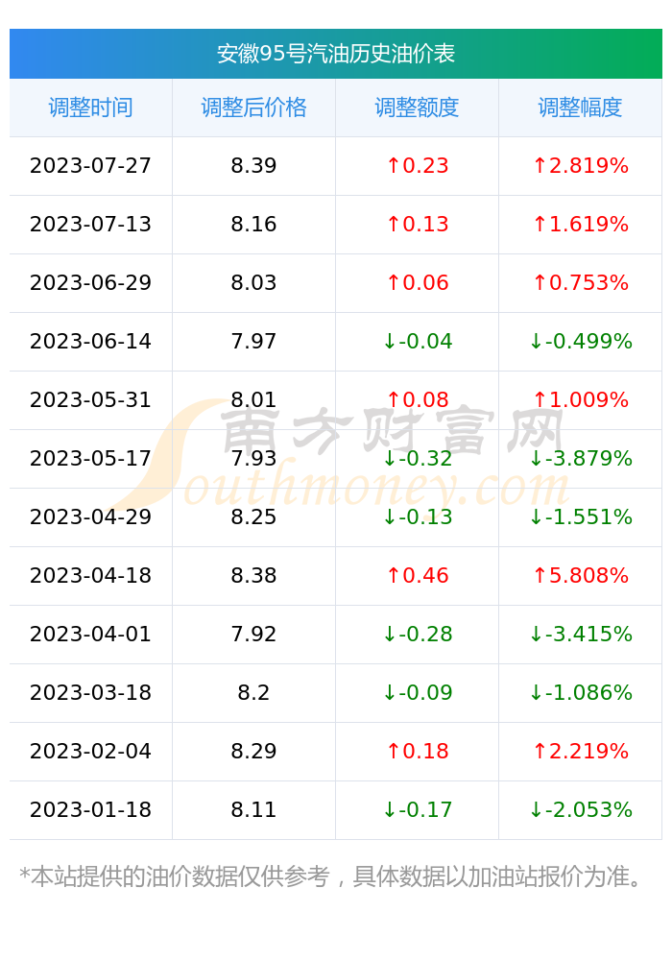Click the red ↑1.619% value
This screenshot has height=960, width=672.
[x=580, y=224]
